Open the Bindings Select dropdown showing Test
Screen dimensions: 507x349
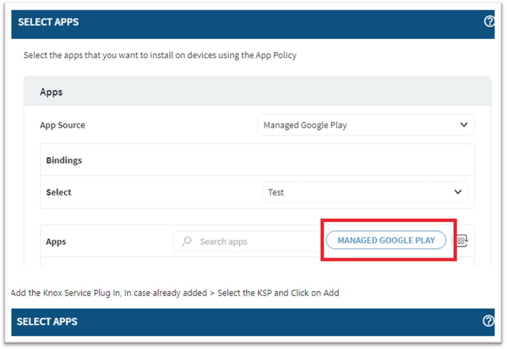click(365, 192)
